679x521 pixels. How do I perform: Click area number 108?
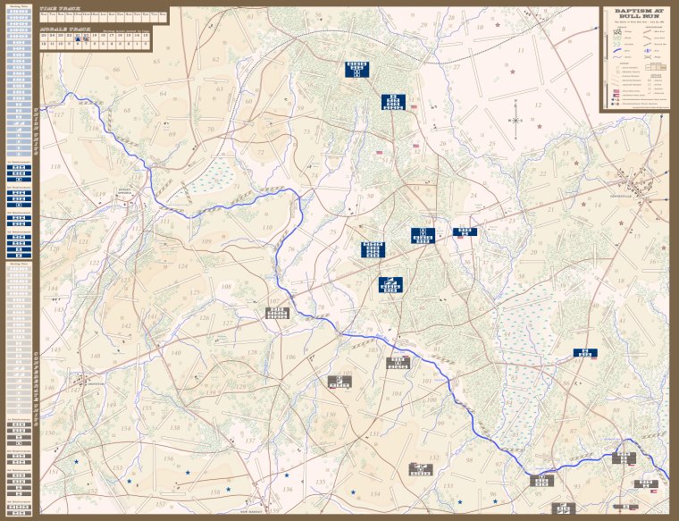tap(226, 286)
